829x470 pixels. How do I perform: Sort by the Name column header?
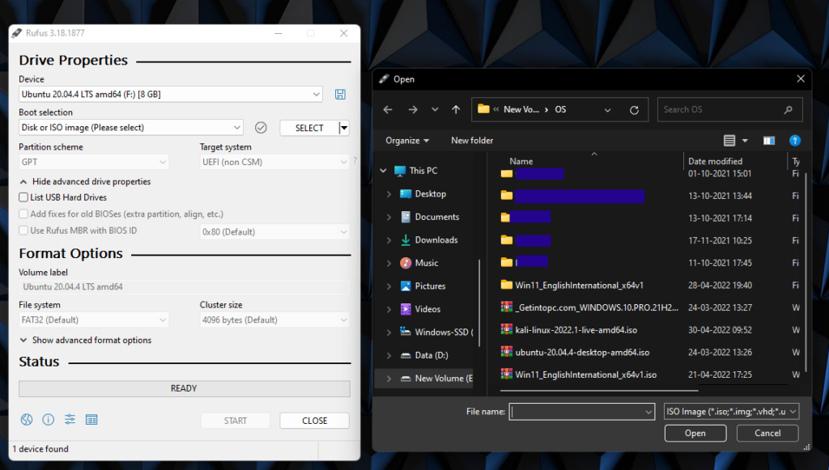521,162
